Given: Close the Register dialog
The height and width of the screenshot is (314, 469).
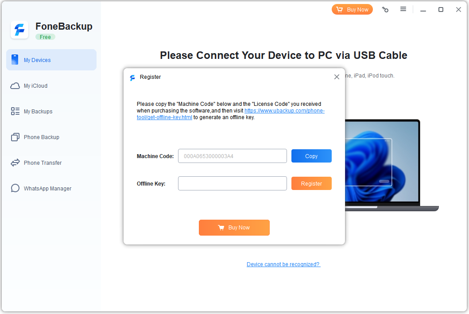Looking at the screenshot, I should [337, 77].
